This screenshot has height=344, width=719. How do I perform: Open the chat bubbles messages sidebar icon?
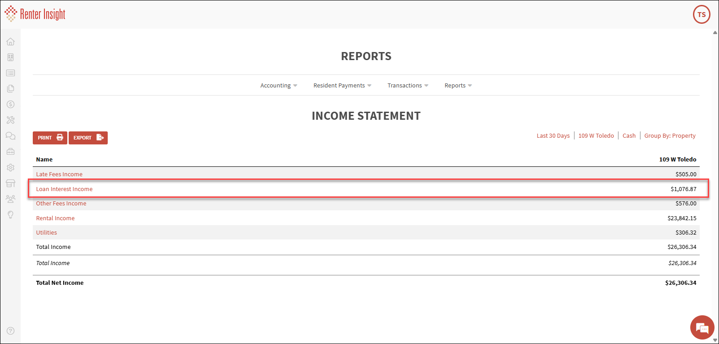tap(10, 136)
